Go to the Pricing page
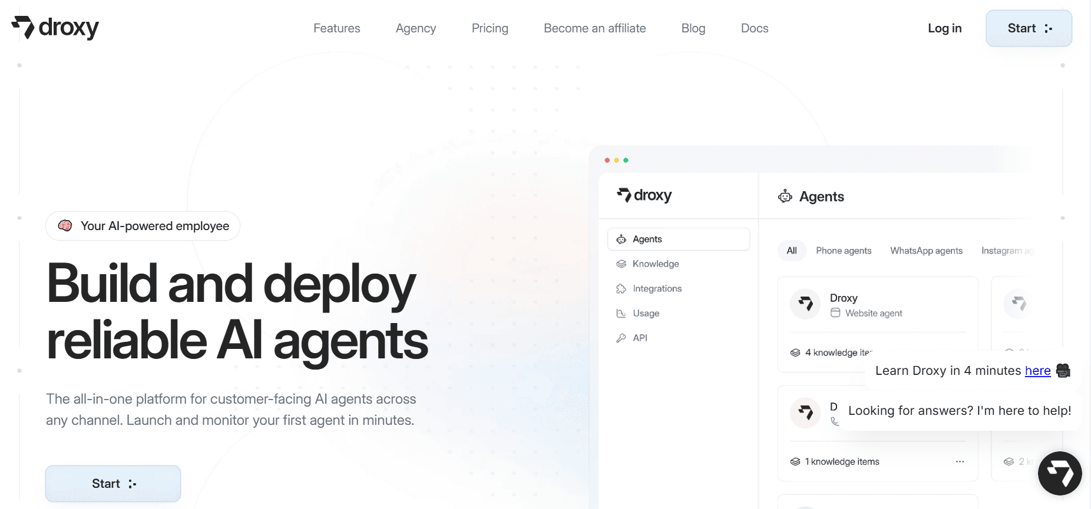This screenshot has width=1091, height=509. click(490, 28)
